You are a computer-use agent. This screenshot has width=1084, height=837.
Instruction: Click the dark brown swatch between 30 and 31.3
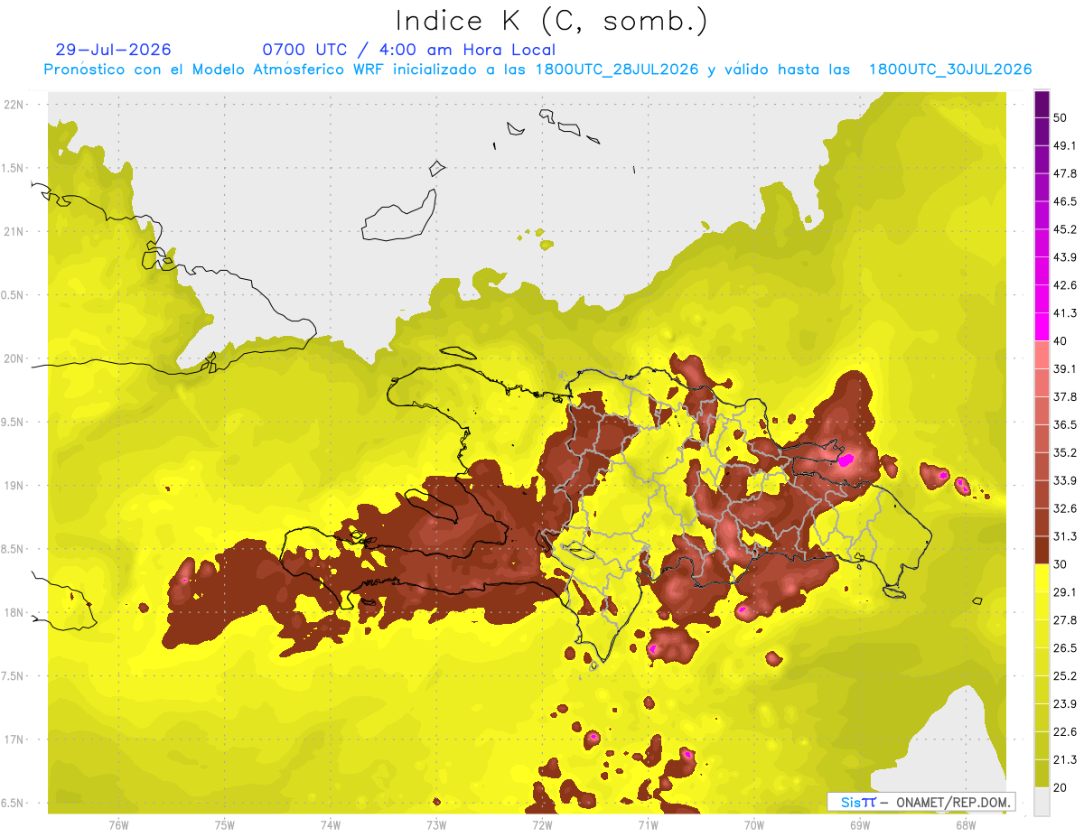coord(1042,550)
